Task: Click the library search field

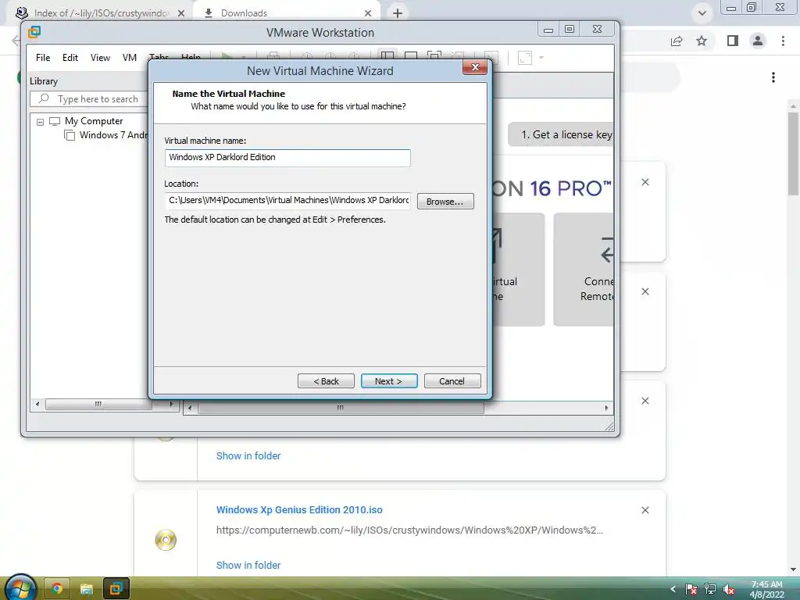Action: point(89,99)
